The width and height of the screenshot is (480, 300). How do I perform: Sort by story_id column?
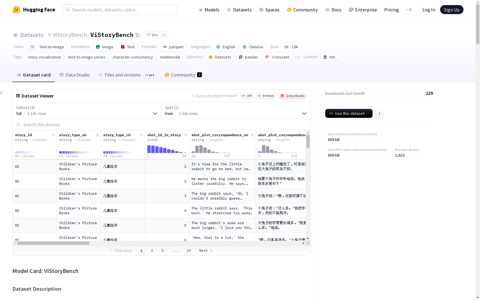pos(53,135)
